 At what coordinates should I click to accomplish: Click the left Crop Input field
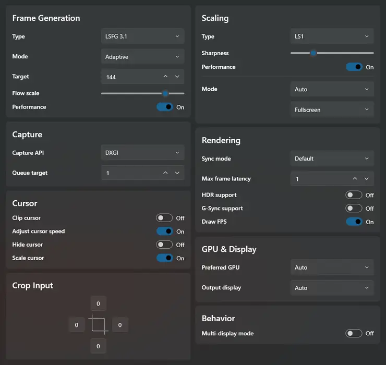[x=77, y=325]
